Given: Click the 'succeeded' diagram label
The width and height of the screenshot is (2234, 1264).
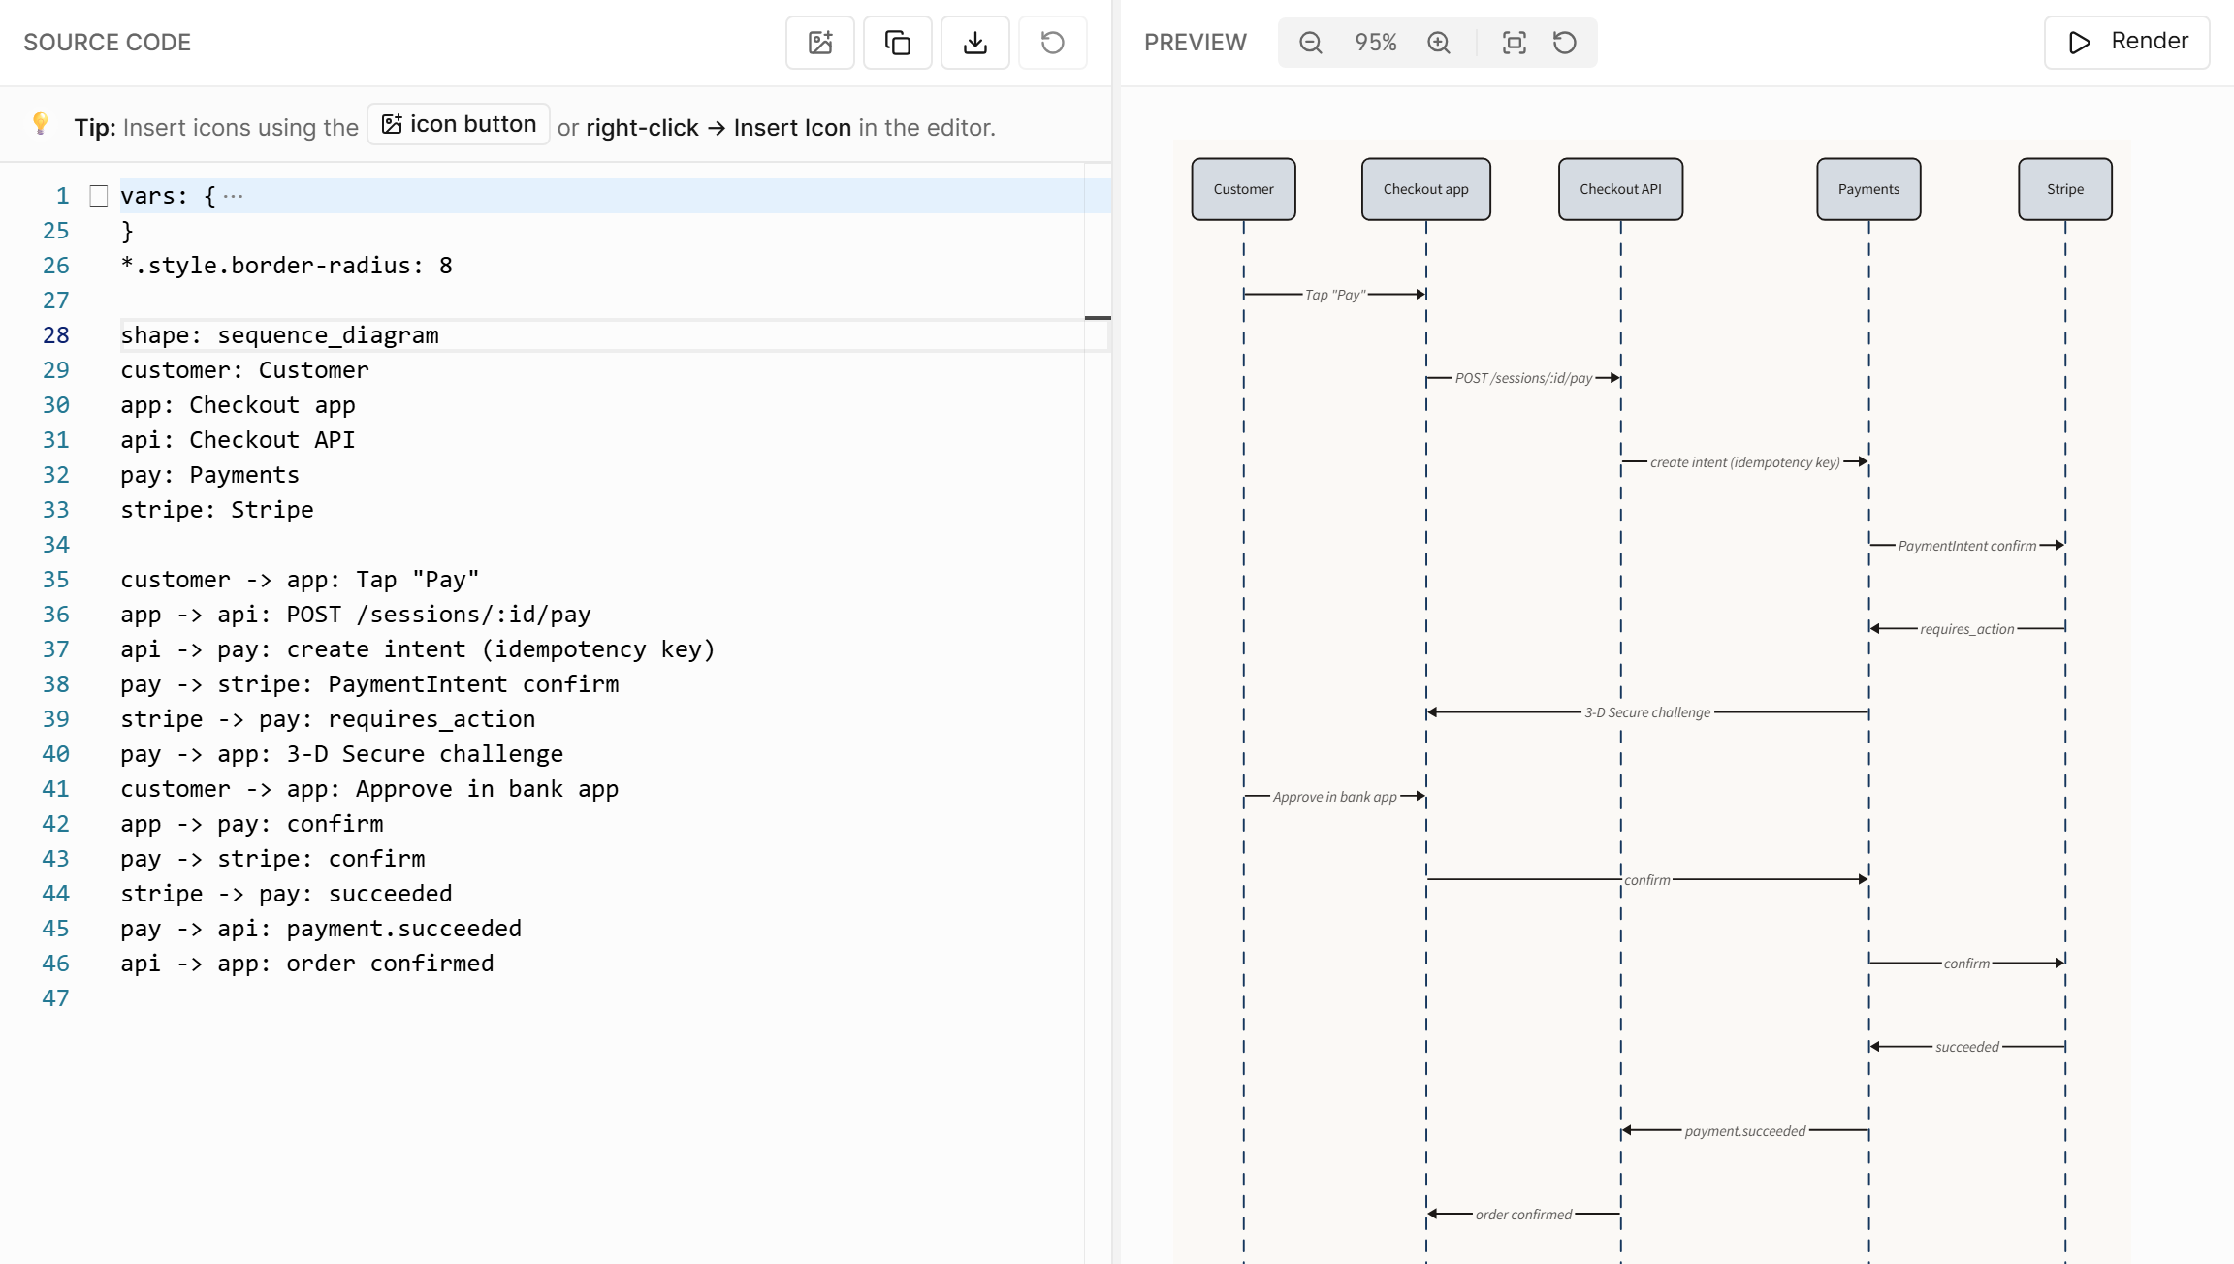Looking at the screenshot, I should click(1966, 1047).
